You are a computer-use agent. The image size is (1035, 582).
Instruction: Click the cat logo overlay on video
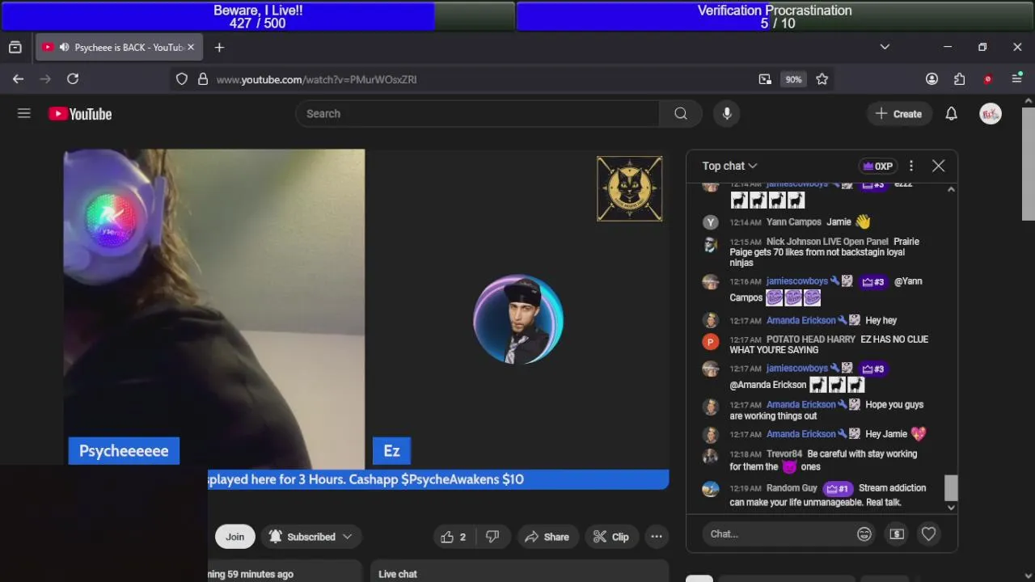click(x=630, y=188)
